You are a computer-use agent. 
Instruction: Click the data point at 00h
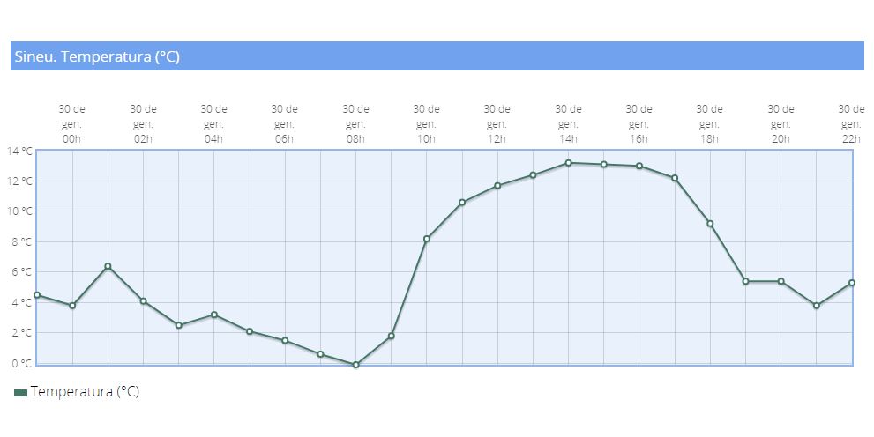click(x=72, y=306)
